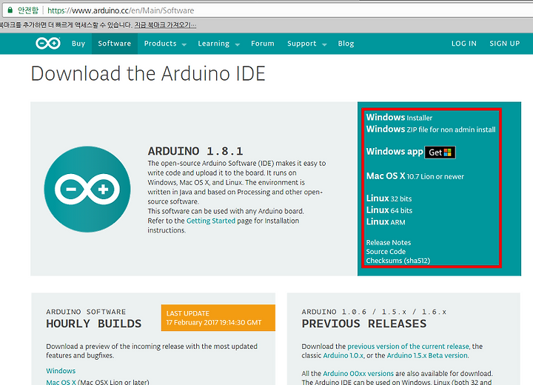Open the Blog page
Image resolution: width=533 pixels, height=385 pixels.
[x=346, y=44]
